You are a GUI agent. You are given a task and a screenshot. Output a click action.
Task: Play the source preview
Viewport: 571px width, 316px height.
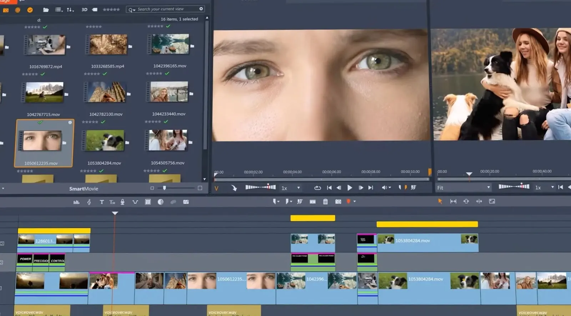click(x=350, y=188)
